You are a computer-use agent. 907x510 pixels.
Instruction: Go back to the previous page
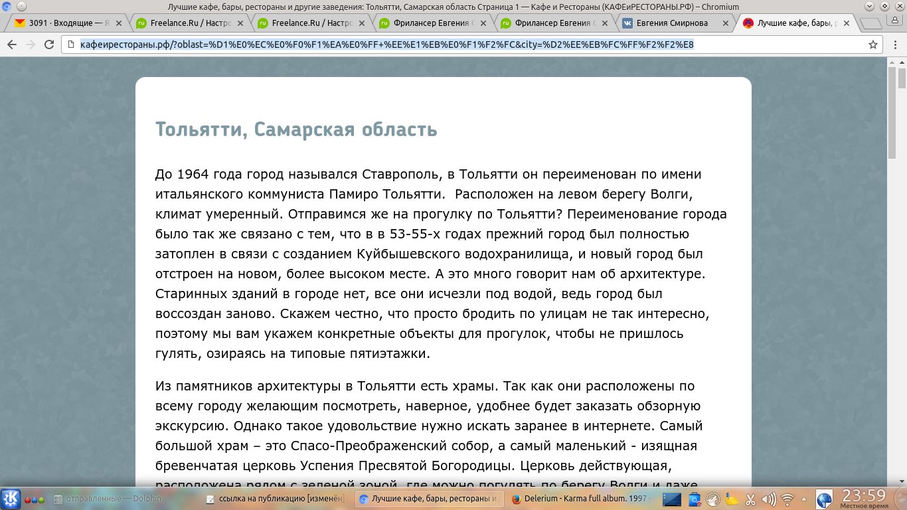11,45
